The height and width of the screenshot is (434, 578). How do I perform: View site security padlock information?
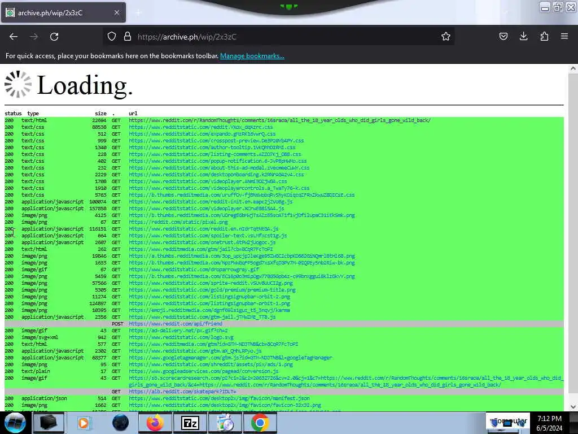[x=128, y=36]
